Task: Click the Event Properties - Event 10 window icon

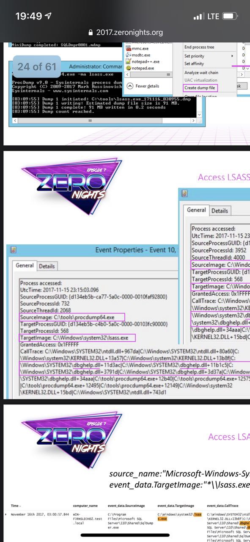Action: coord(13,250)
